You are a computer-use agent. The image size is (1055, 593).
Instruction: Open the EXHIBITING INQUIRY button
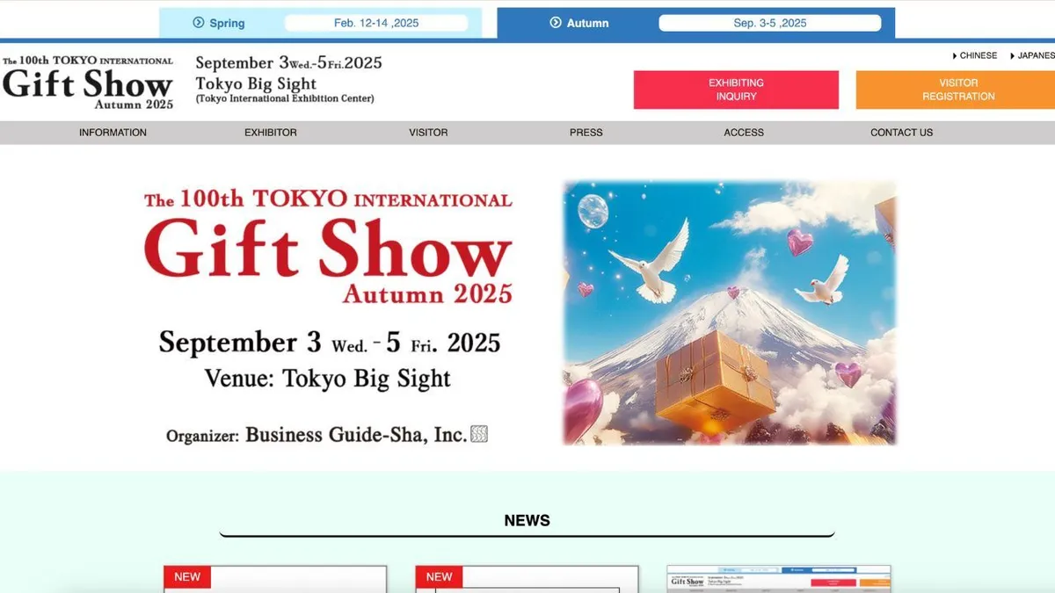coord(736,90)
